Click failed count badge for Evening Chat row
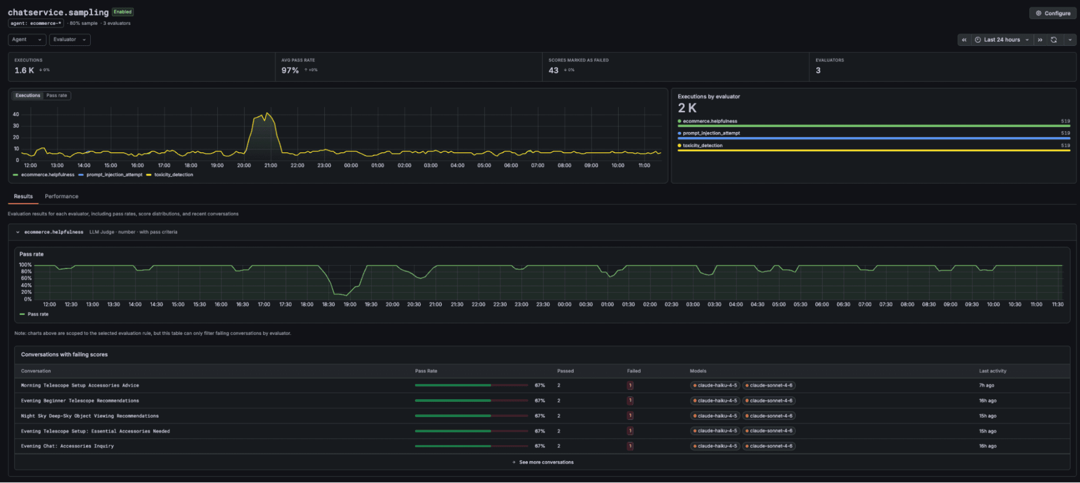1080x483 pixels. pos(630,446)
